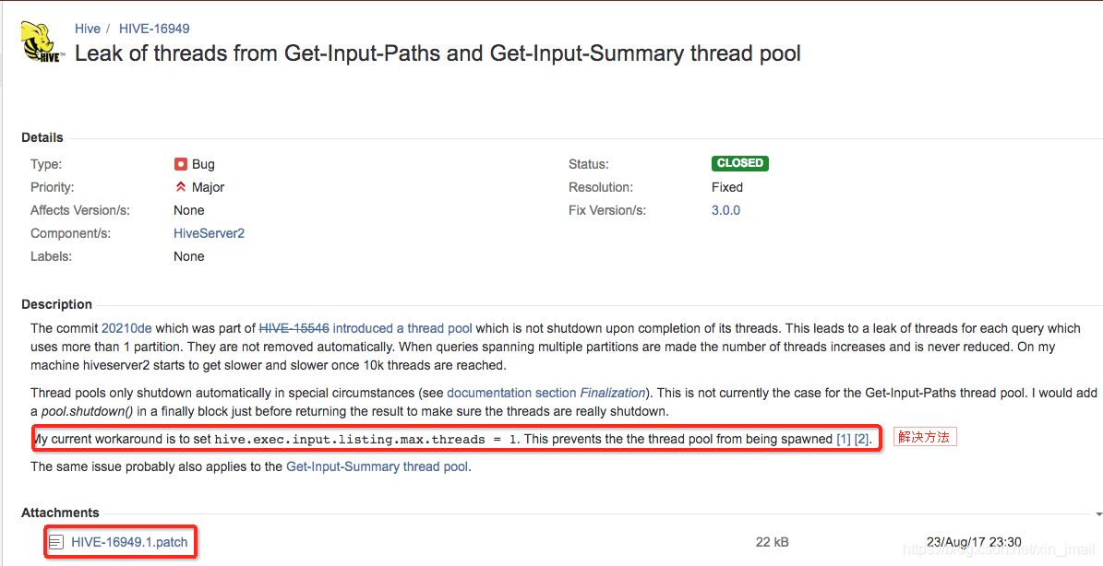Click the patch file document icon
The image size is (1103, 566).
pos(56,542)
